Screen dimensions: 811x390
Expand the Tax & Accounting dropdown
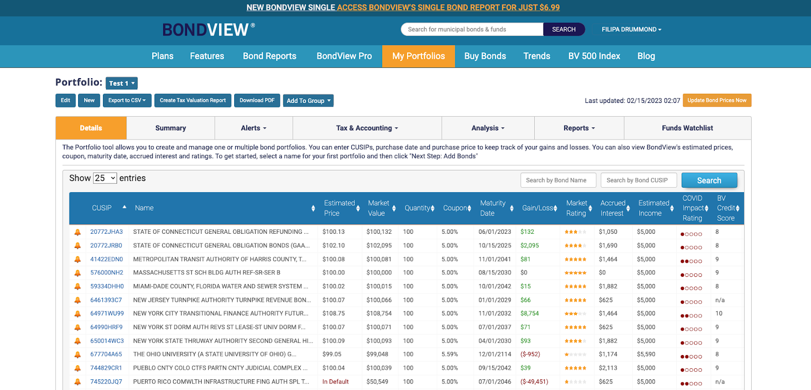click(367, 128)
